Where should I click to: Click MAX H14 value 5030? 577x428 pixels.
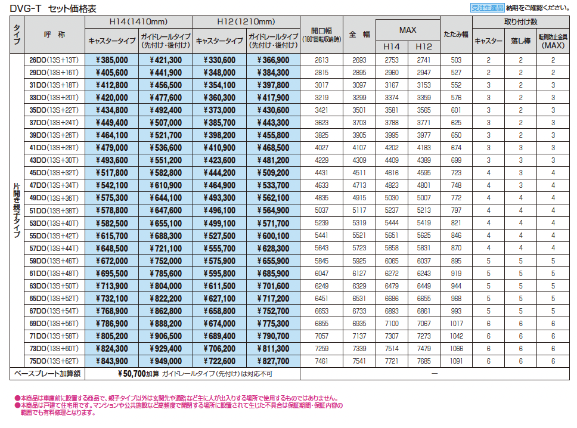click(x=392, y=198)
